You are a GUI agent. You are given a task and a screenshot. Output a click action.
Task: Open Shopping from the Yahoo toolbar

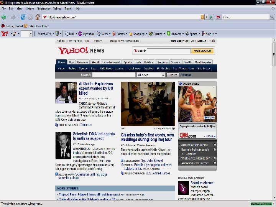coord(137,34)
